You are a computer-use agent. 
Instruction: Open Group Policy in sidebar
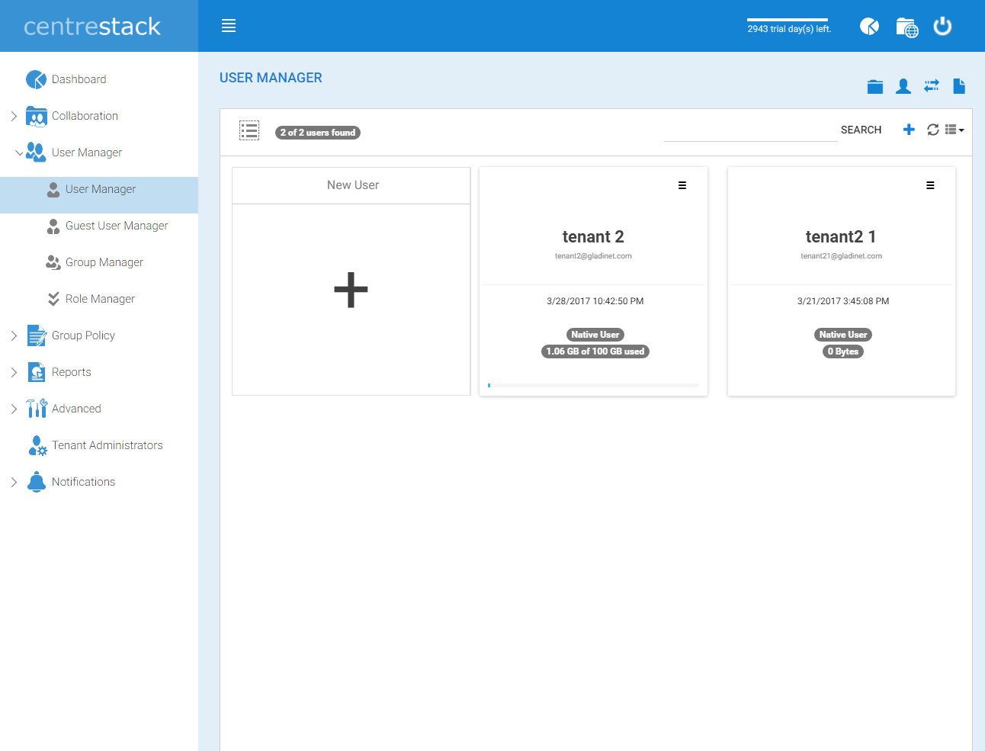pyautogui.click(x=83, y=335)
